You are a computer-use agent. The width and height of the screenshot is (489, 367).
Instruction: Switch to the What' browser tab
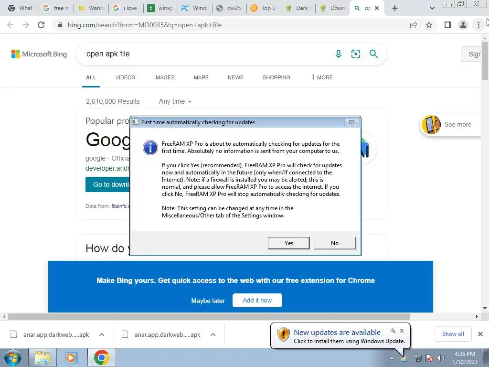(21, 8)
